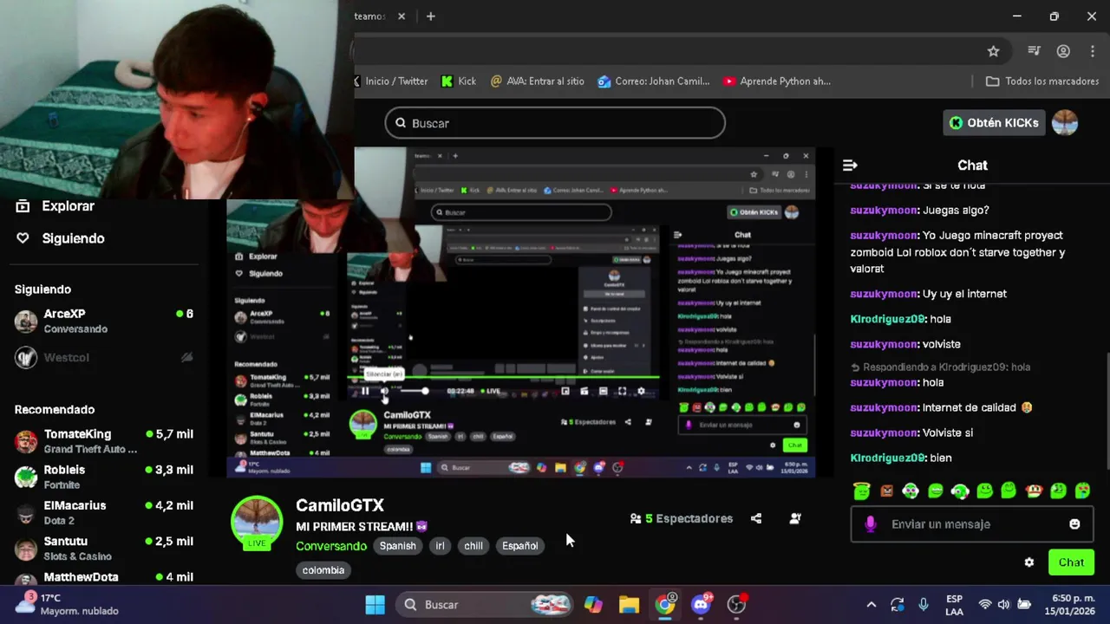Click the chill tag

tap(473, 546)
